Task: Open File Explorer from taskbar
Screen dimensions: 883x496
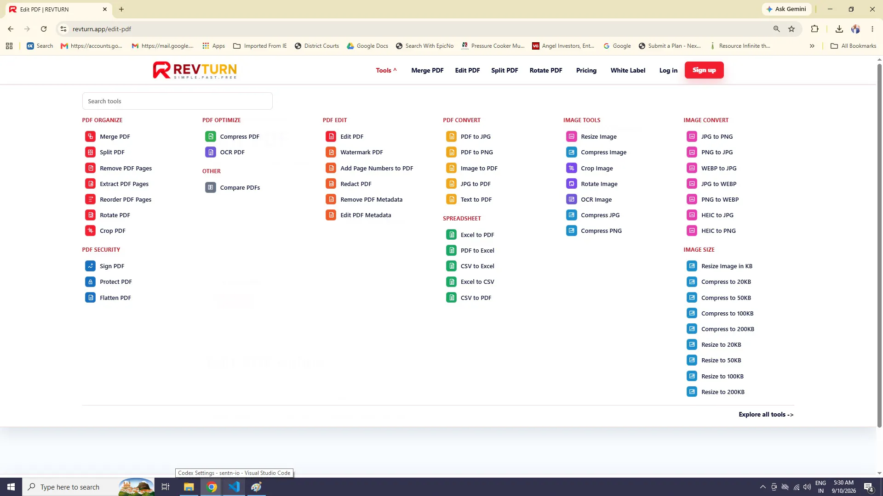Action: tap(189, 487)
